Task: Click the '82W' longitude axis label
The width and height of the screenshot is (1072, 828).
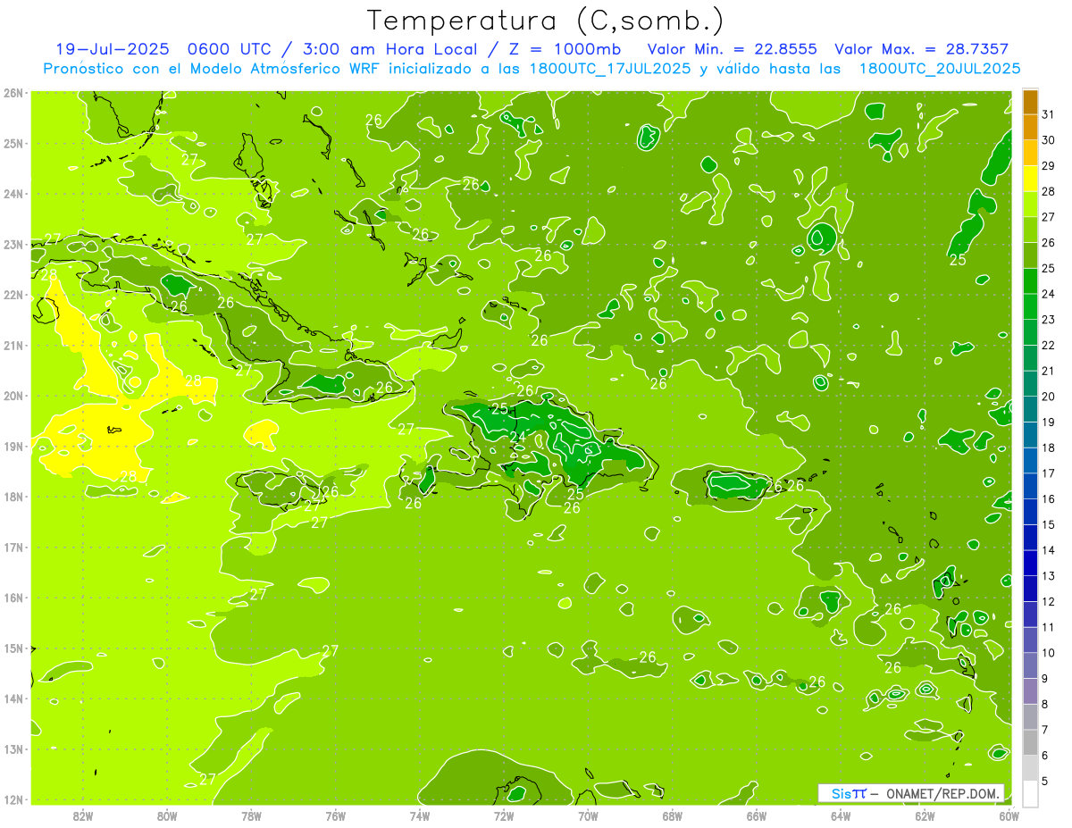Action: [83, 815]
